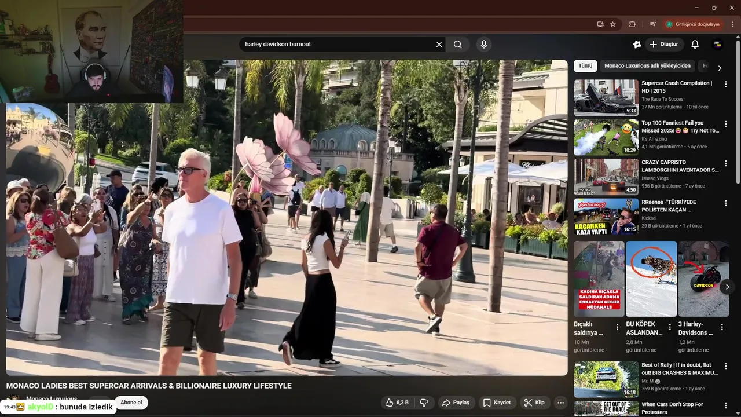
Task: Click the Mr. M channel name
Action: [647, 382]
